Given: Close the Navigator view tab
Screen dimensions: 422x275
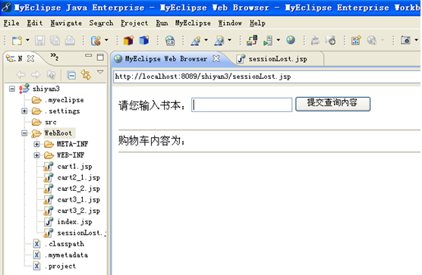Looking at the screenshot, I should point(31,58).
